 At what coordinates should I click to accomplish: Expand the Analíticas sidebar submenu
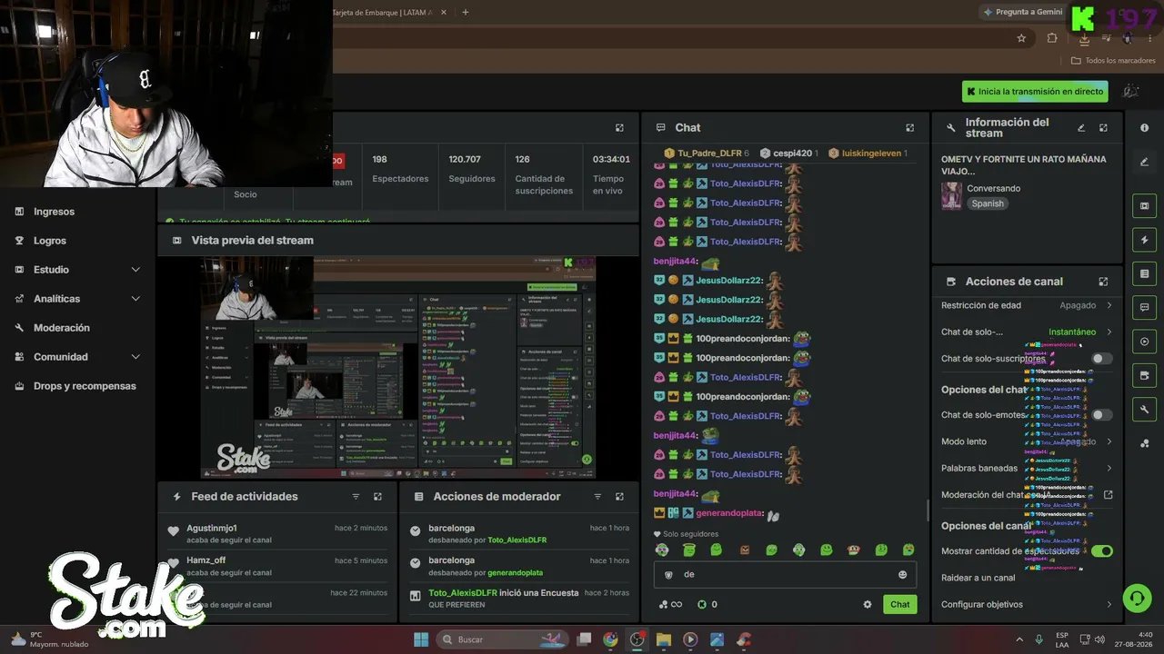click(135, 299)
